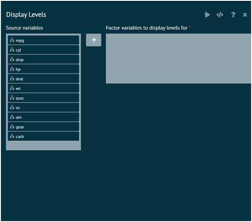
Task: Select the vs variable
Action: pyautogui.click(x=43, y=107)
